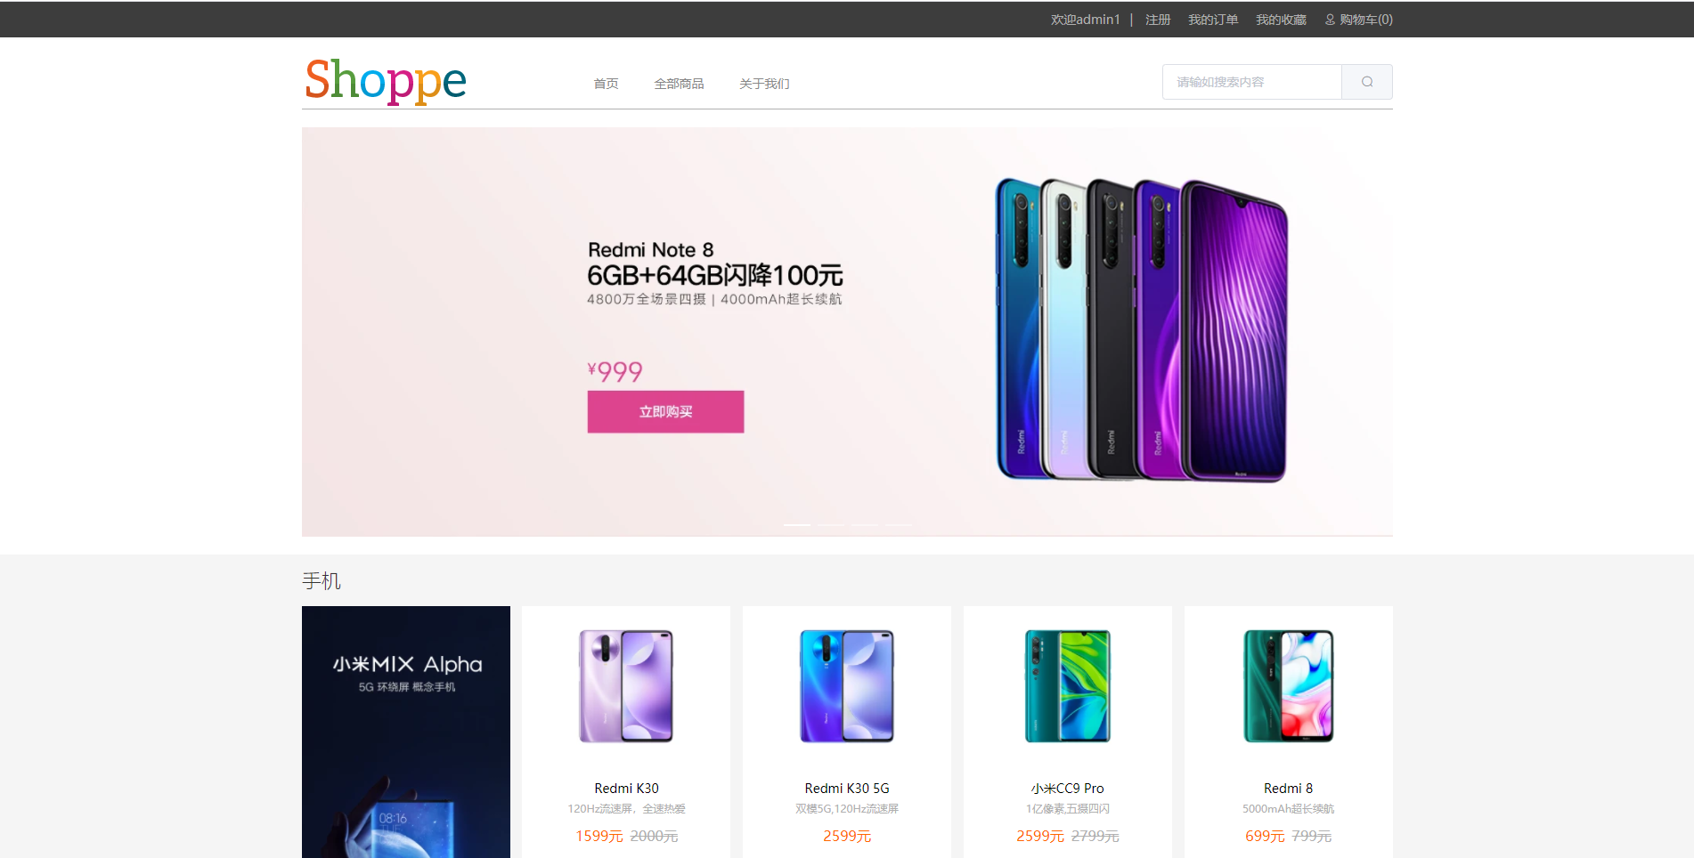
Task: Select the second carousel indicator
Action: [x=831, y=525]
